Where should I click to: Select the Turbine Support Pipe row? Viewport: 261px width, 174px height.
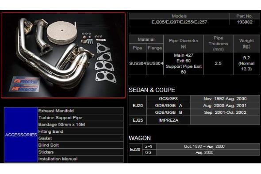pyautogui.click(x=81, y=117)
